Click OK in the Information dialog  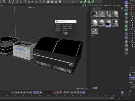(x=66, y=33)
